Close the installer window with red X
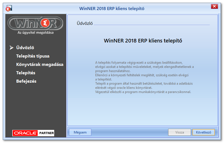The height and width of the screenshot is (143, 224). (214, 6)
